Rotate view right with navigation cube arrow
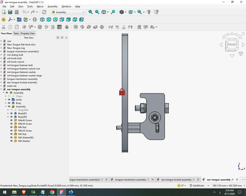Image resolution: width=246 pixels, height=196 pixels. tap(244, 45)
